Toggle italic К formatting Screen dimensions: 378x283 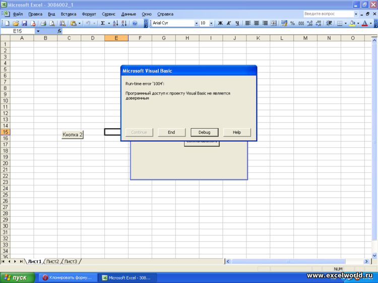click(229, 23)
